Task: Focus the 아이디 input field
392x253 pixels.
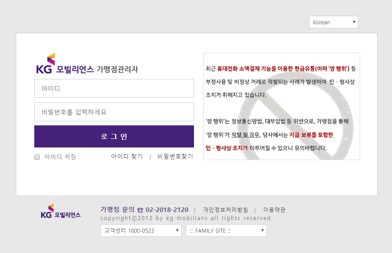Action: (114, 88)
